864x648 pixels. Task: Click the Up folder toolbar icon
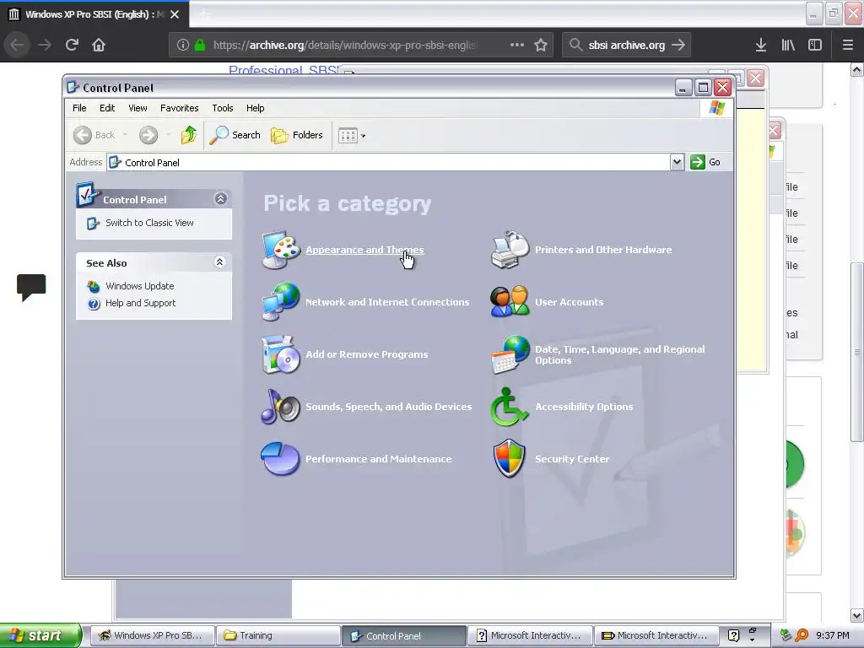pos(188,135)
